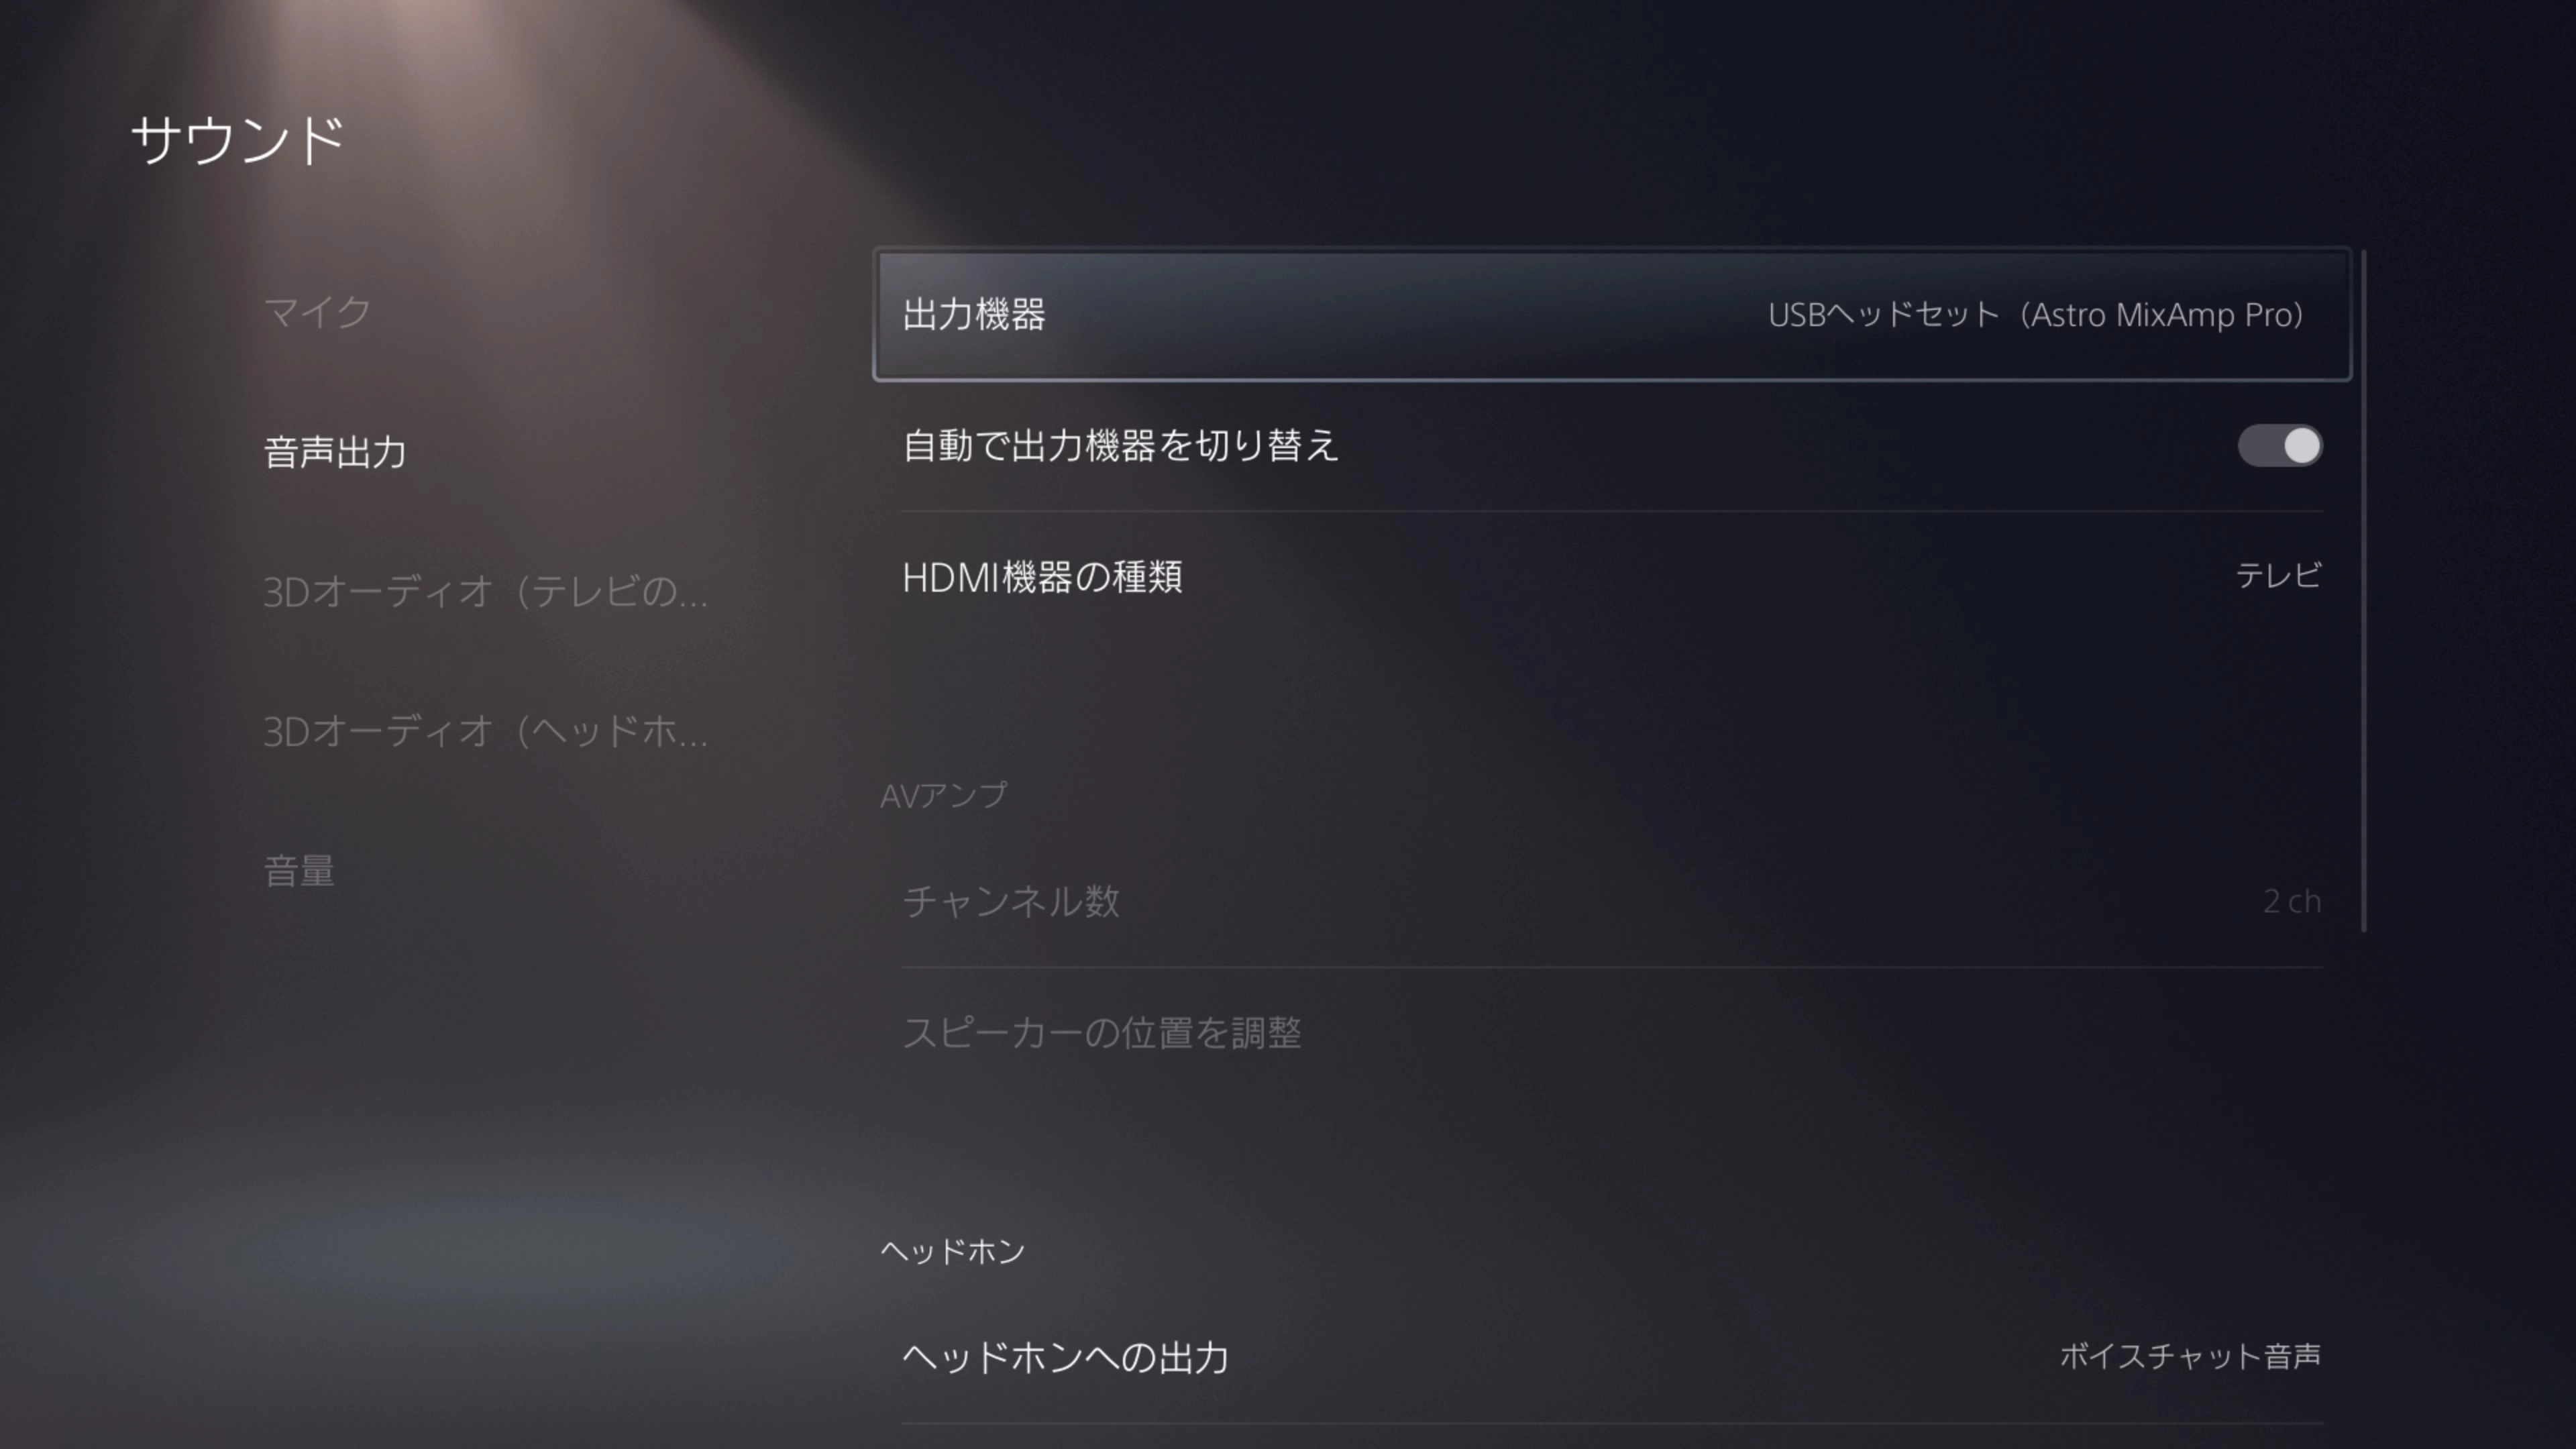Click the 自動で出力機器を切り替え label
The image size is (2576, 1449).
click(1120, 446)
